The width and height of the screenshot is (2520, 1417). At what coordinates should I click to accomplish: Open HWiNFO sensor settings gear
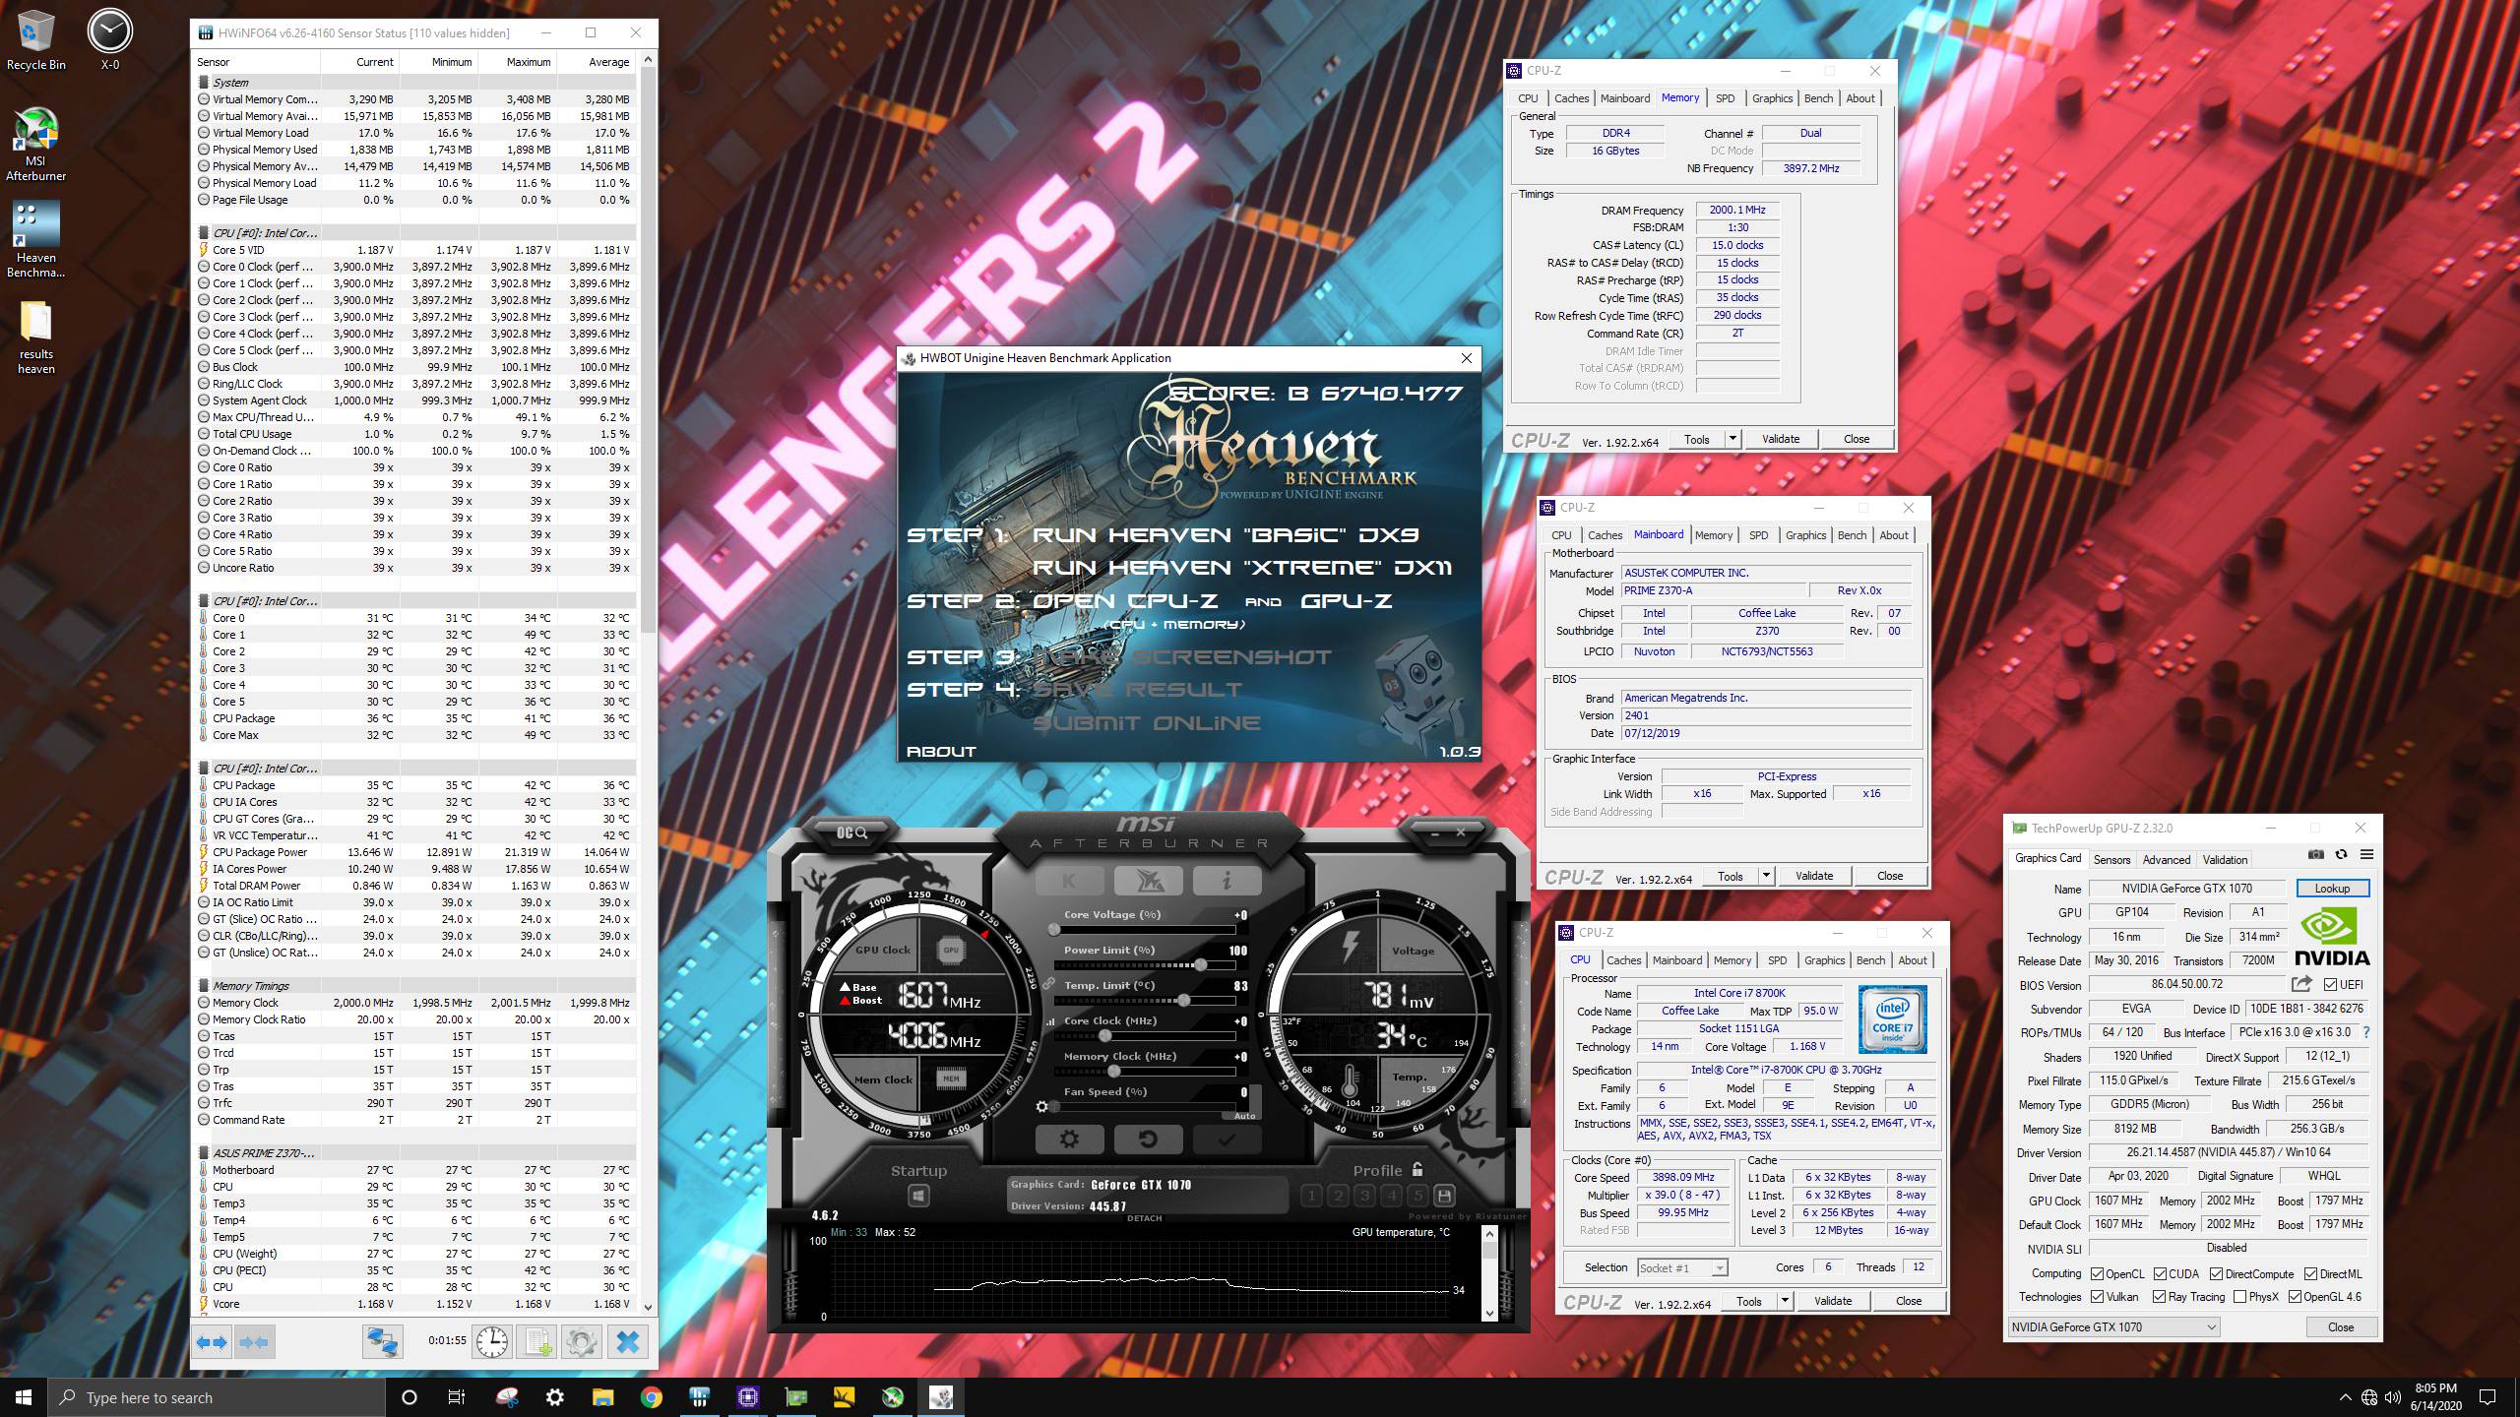pyautogui.click(x=582, y=1342)
